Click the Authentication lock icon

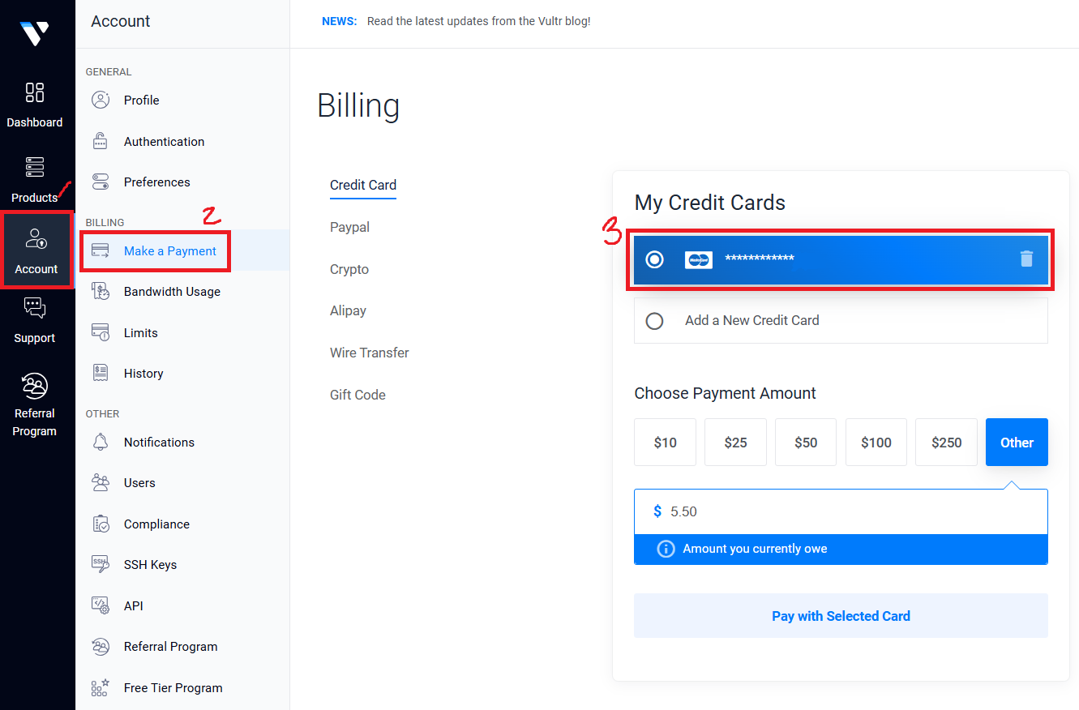coord(101,141)
